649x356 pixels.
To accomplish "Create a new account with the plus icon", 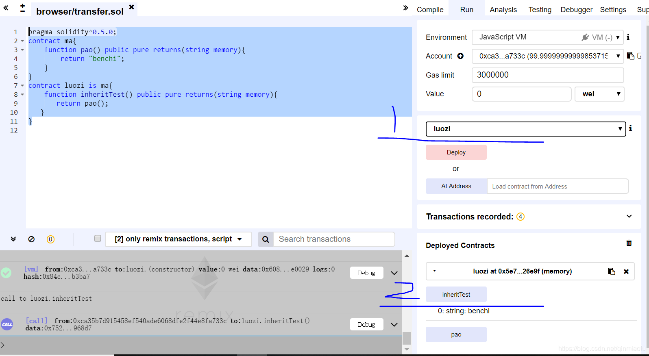I will coord(460,56).
